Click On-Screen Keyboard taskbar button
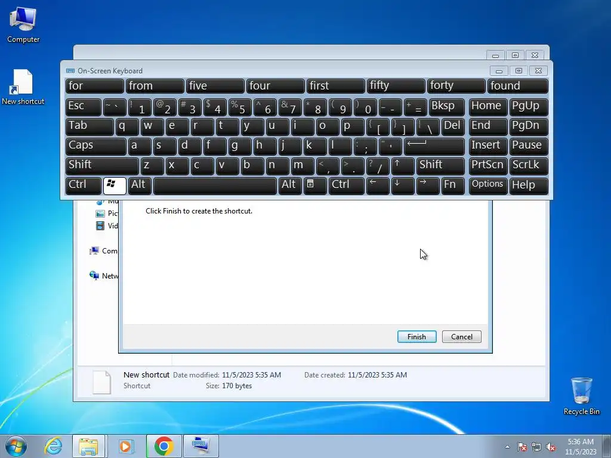 pos(200,446)
